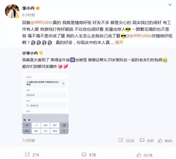This screenshot has width=176, height=159.
Task: Expand the full post with 展开
Action: click(x=119, y=43)
